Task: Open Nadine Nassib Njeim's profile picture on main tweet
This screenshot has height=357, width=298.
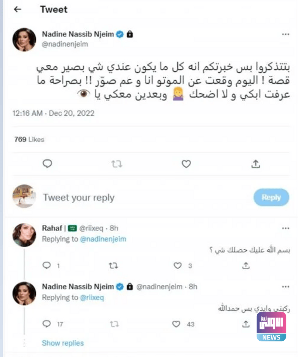Action: point(24,39)
